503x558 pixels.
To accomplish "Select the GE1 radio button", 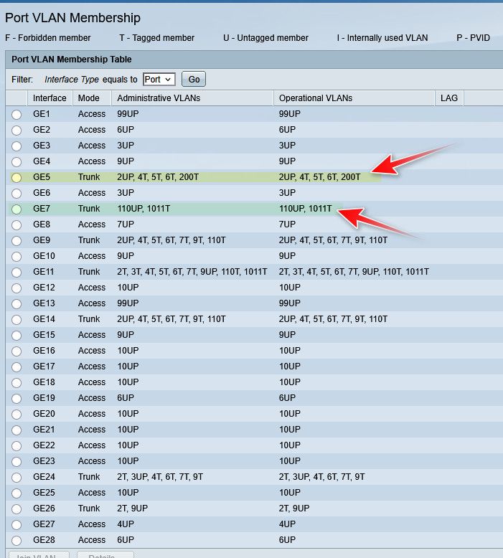I will tap(17, 115).
